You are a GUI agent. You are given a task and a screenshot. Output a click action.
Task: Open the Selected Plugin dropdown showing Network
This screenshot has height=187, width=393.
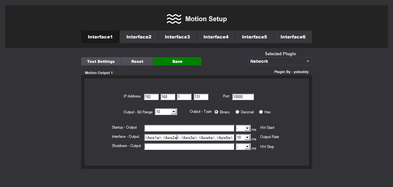[280, 61]
